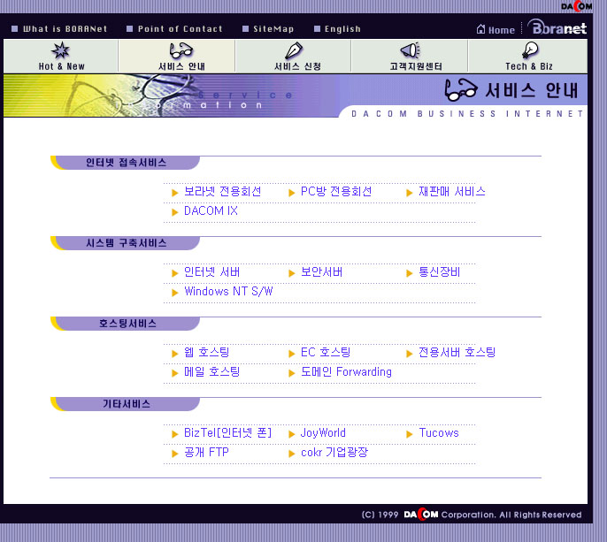Click the arrow bullet beside 보안서버
Viewport: 607px width, 542px height.
[x=291, y=273]
